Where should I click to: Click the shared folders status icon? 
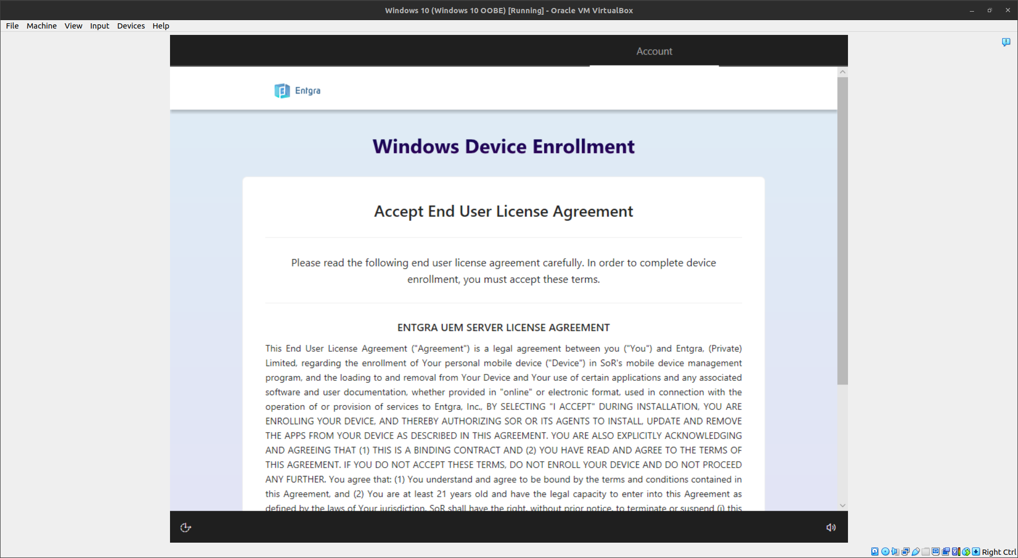click(926, 552)
